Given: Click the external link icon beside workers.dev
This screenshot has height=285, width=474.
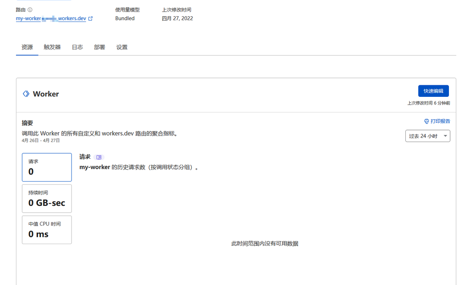Looking at the screenshot, I should click(x=91, y=19).
